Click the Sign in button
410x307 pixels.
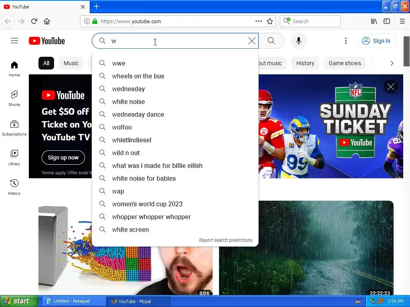coord(376,41)
